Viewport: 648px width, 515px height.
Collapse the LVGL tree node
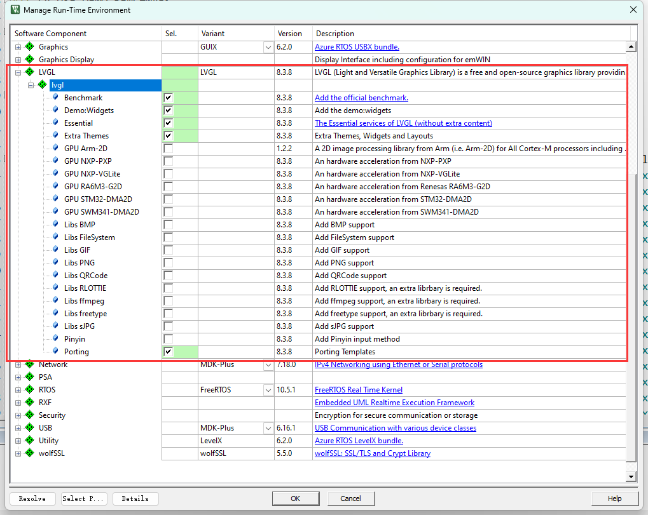(x=18, y=72)
